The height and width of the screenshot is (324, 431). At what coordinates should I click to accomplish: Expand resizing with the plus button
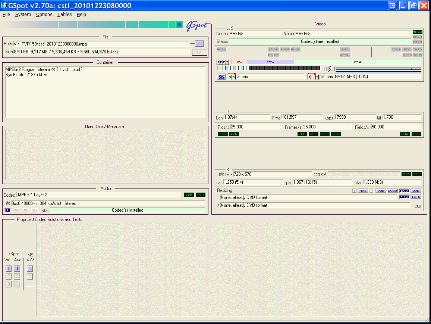(x=354, y=191)
